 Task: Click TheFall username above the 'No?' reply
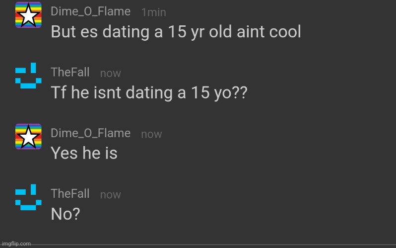70,194
